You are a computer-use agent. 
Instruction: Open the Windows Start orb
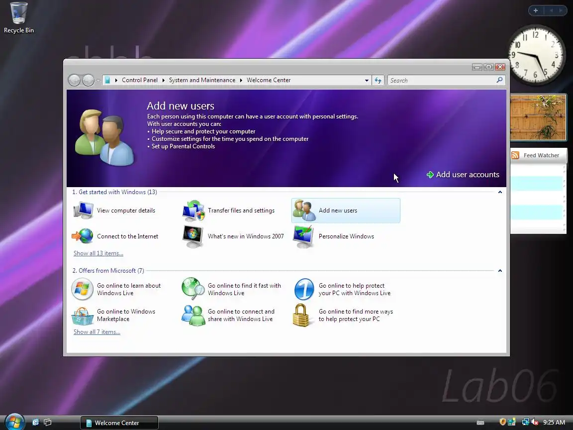coord(14,422)
